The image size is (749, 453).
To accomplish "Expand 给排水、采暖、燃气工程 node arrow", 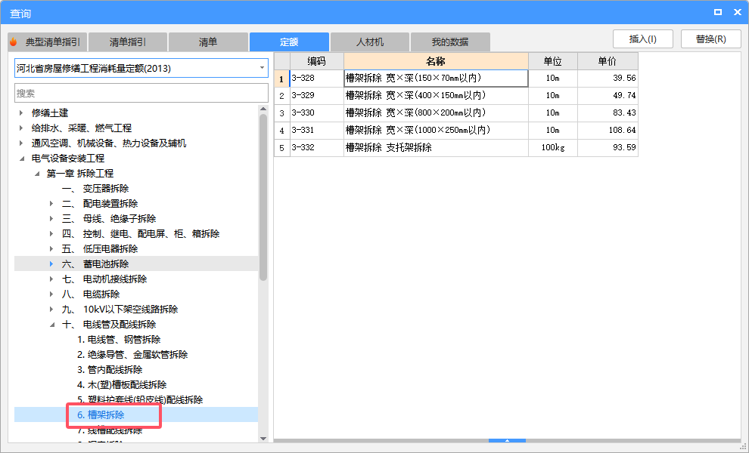I will tap(21, 128).
